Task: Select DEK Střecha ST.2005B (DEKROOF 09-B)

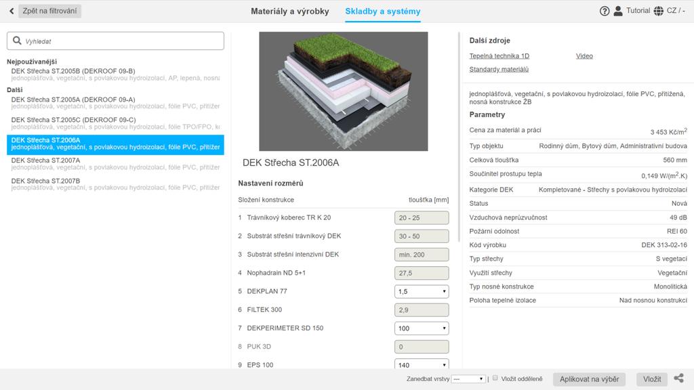Action: 115,74
